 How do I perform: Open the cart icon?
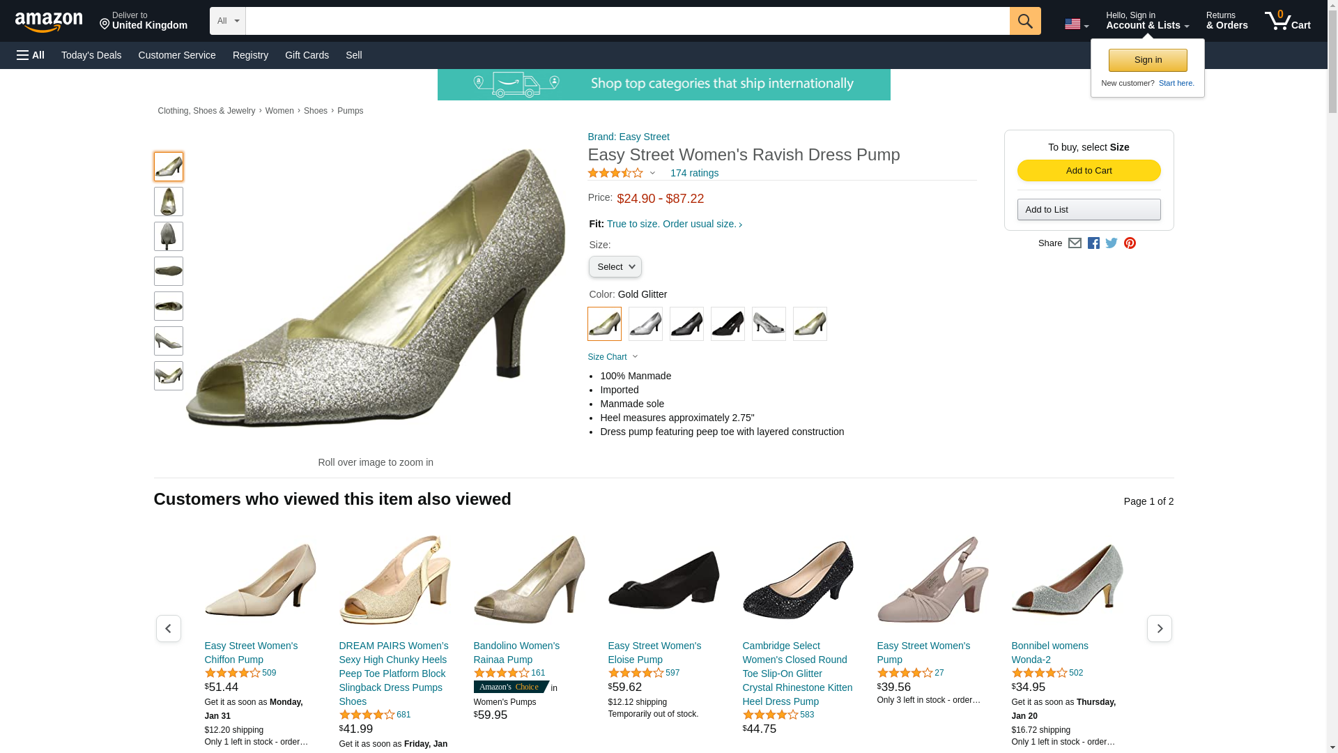tap(1287, 21)
